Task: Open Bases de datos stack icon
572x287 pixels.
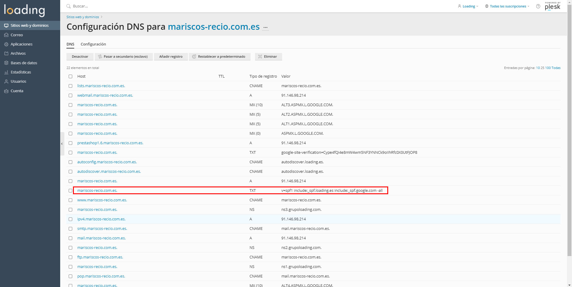Action: [6, 63]
